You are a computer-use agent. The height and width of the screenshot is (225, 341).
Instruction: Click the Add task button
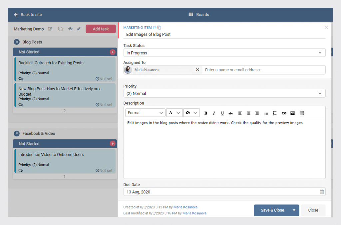click(101, 29)
